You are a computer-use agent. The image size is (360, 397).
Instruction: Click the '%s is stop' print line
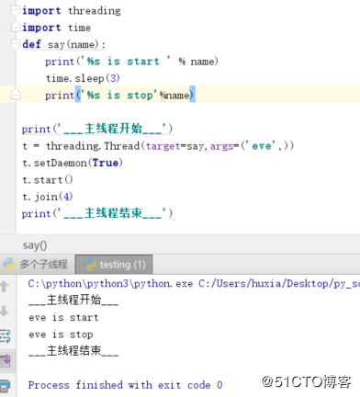[119, 96]
